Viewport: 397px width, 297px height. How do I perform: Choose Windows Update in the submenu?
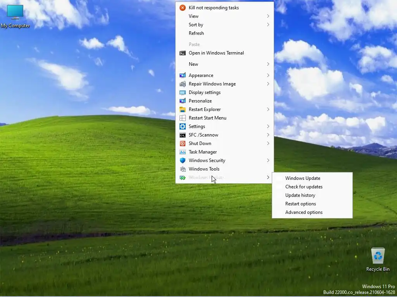(x=312, y=178)
